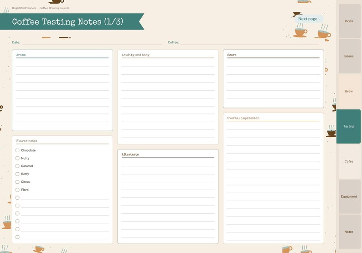Screen dimensions: 362x253
Task: Open the Cafés tab
Action: pos(349,161)
